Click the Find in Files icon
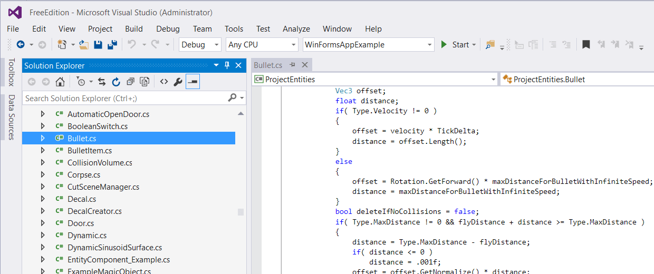The image size is (654, 274). point(491,45)
